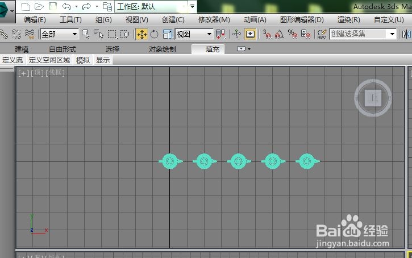Select the Bind to Space Warp tool

point(30,34)
